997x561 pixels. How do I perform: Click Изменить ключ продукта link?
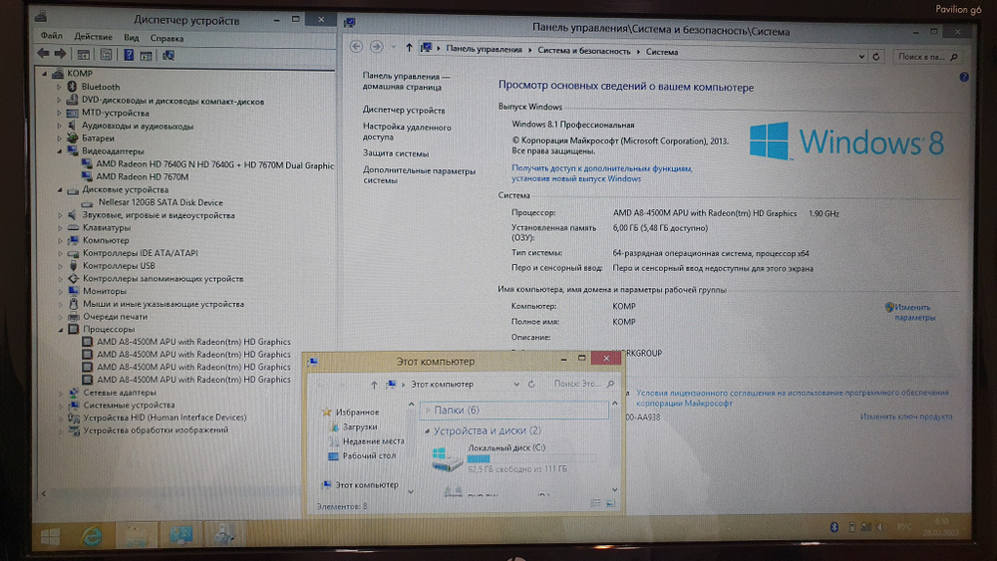tap(906, 417)
